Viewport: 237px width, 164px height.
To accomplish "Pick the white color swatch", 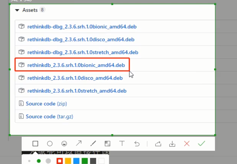I will 101,161.
